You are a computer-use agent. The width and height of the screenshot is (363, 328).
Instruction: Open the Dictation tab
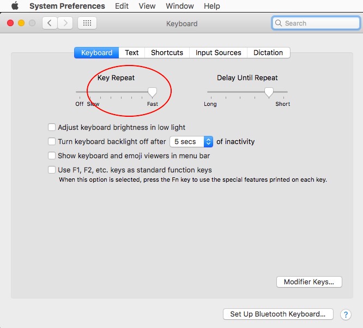pyautogui.click(x=268, y=53)
